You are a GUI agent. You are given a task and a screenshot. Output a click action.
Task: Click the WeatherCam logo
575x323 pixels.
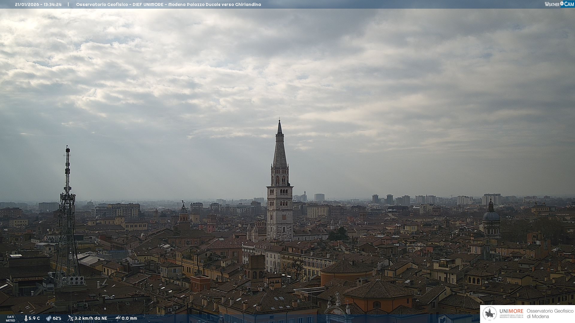(559, 4)
